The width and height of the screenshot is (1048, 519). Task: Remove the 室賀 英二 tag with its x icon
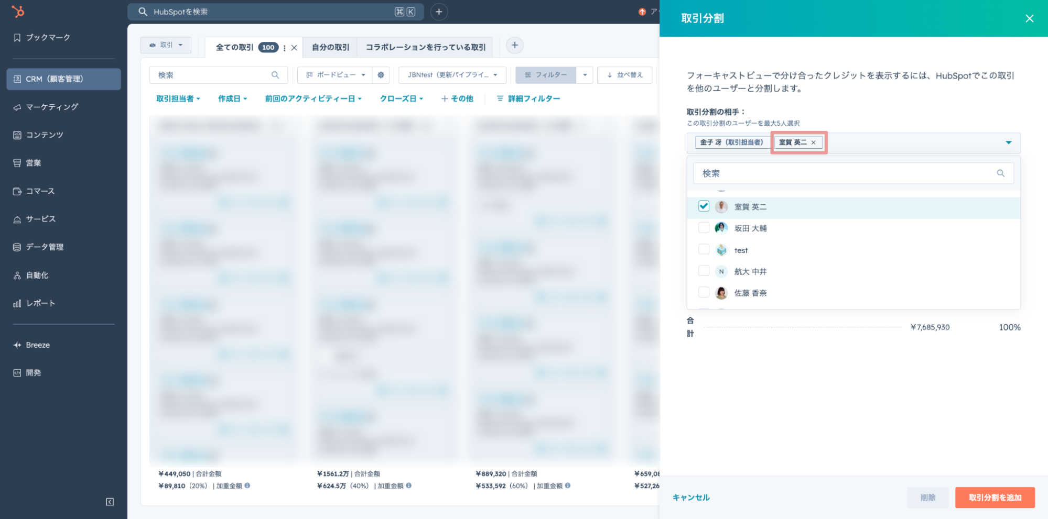click(814, 142)
